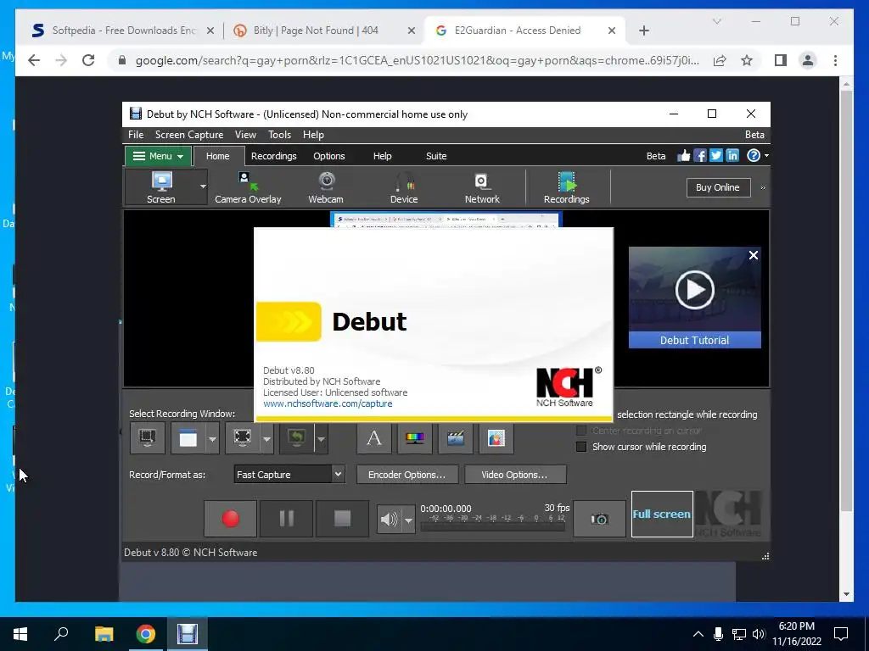Select entire desktop recording window icon
The width and height of the screenshot is (869, 651).
coord(148,438)
